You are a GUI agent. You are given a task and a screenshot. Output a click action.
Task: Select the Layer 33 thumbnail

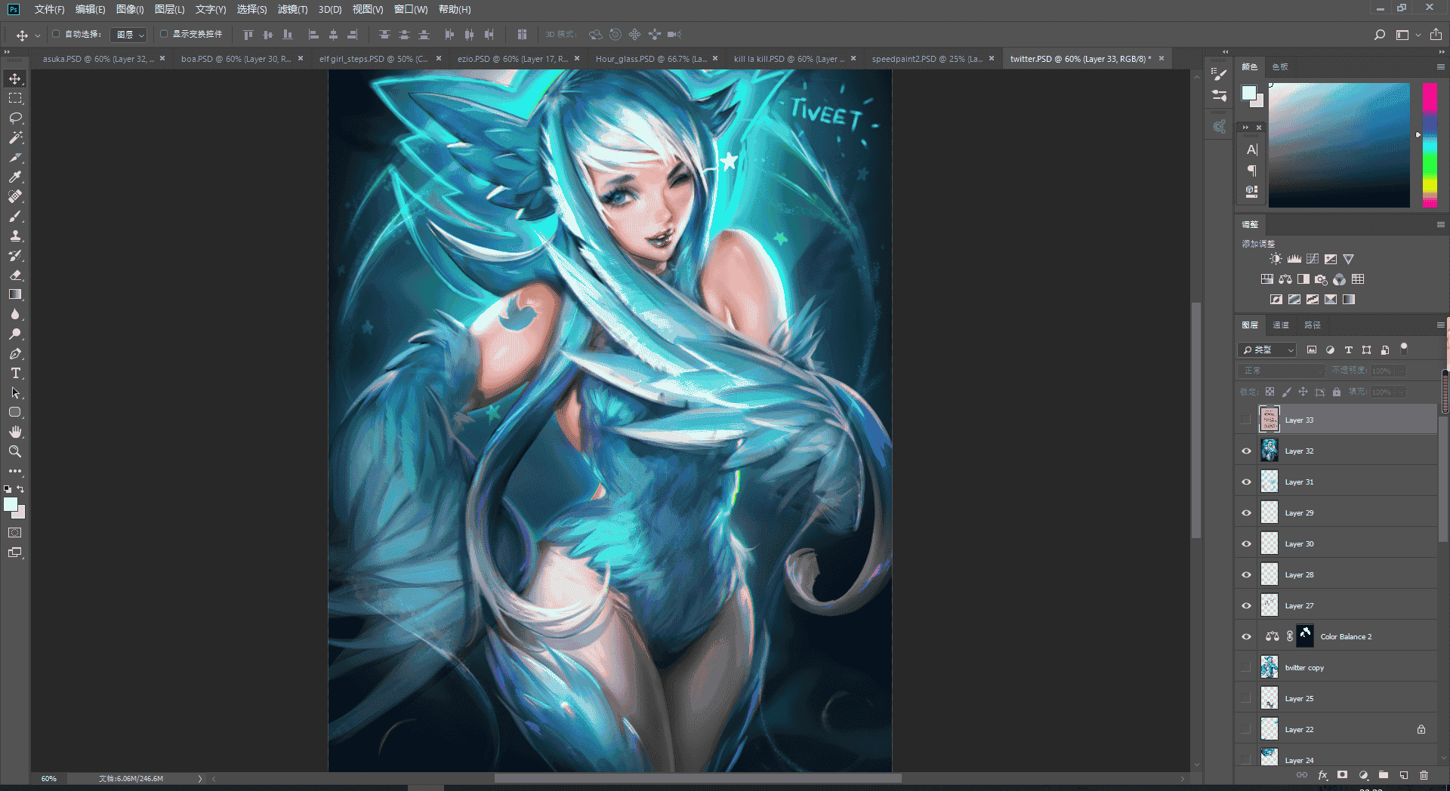click(1270, 420)
